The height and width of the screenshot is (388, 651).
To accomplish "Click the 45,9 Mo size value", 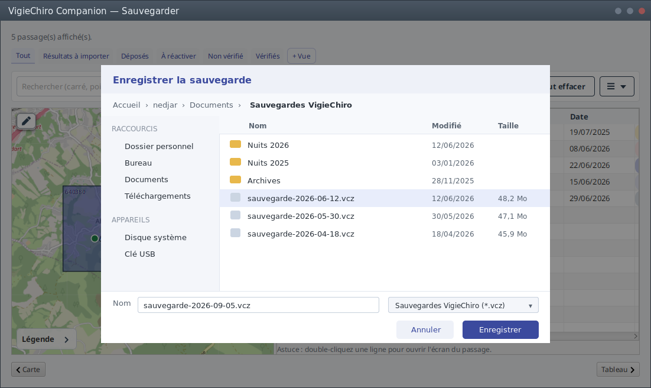I will click(x=512, y=234).
